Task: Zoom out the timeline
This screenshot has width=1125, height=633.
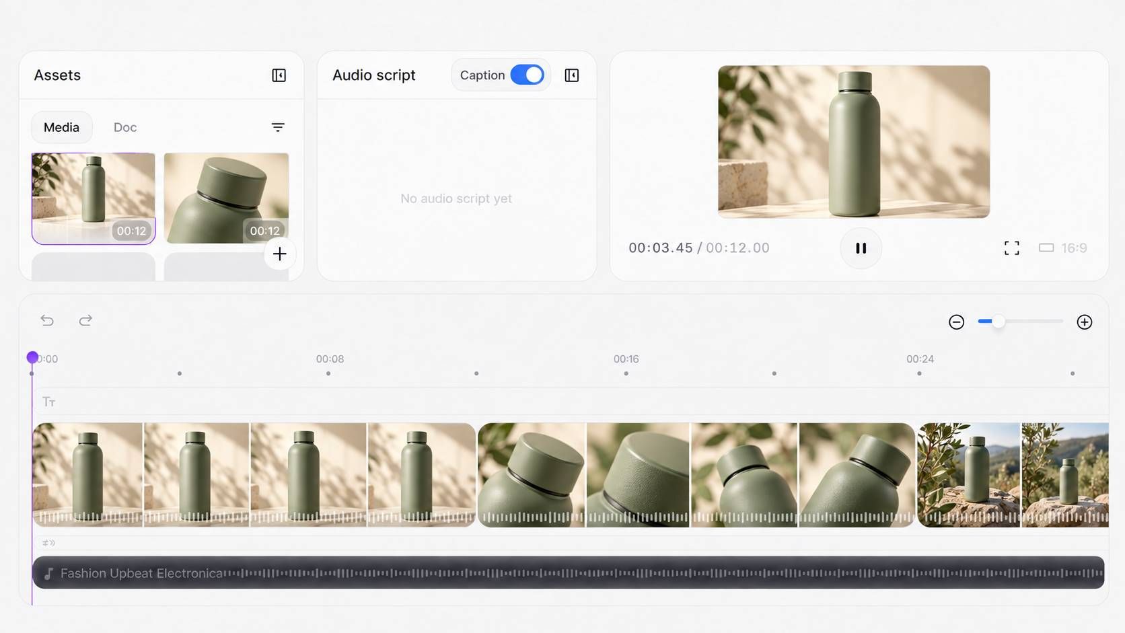Action: pyautogui.click(x=956, y=322)
